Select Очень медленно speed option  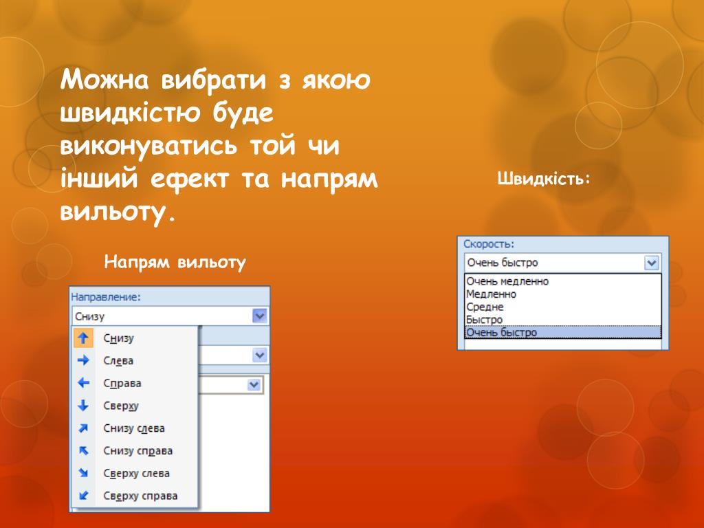[563, 281]
